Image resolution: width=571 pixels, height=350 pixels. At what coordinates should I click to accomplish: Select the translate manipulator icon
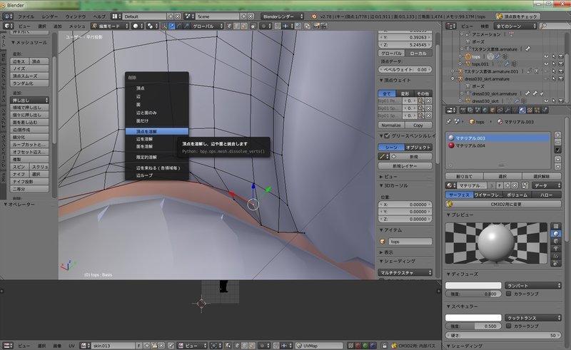coord(171,26)
